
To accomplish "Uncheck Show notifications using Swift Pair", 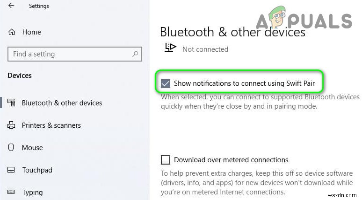I will point(166,83).
